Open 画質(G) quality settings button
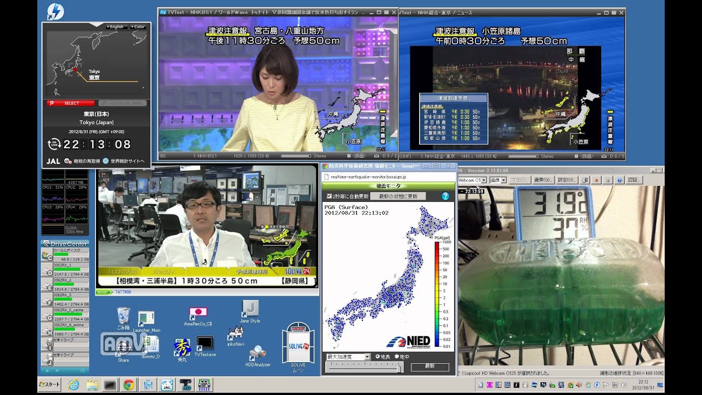The image size is (702, 395). [544, 180]
